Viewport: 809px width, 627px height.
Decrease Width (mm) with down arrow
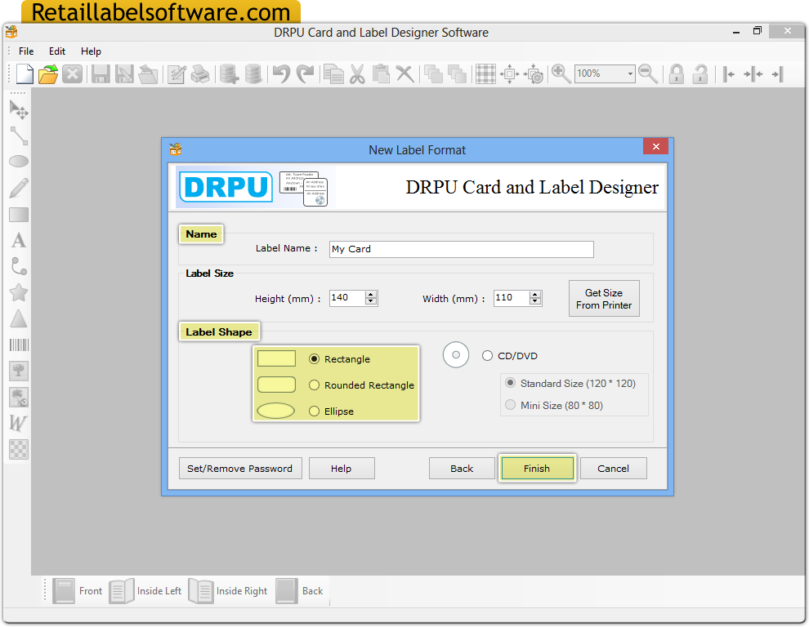tap(535, 301)
